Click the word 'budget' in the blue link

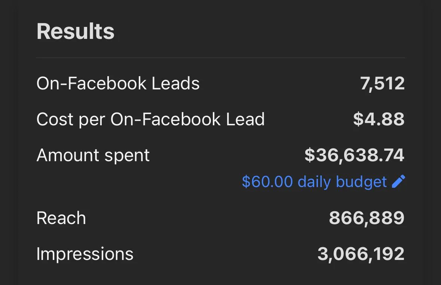[361, 182]
